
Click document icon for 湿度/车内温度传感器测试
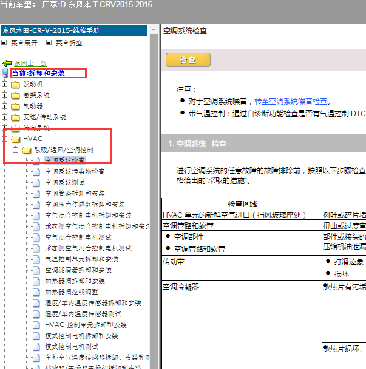[36, 314]
